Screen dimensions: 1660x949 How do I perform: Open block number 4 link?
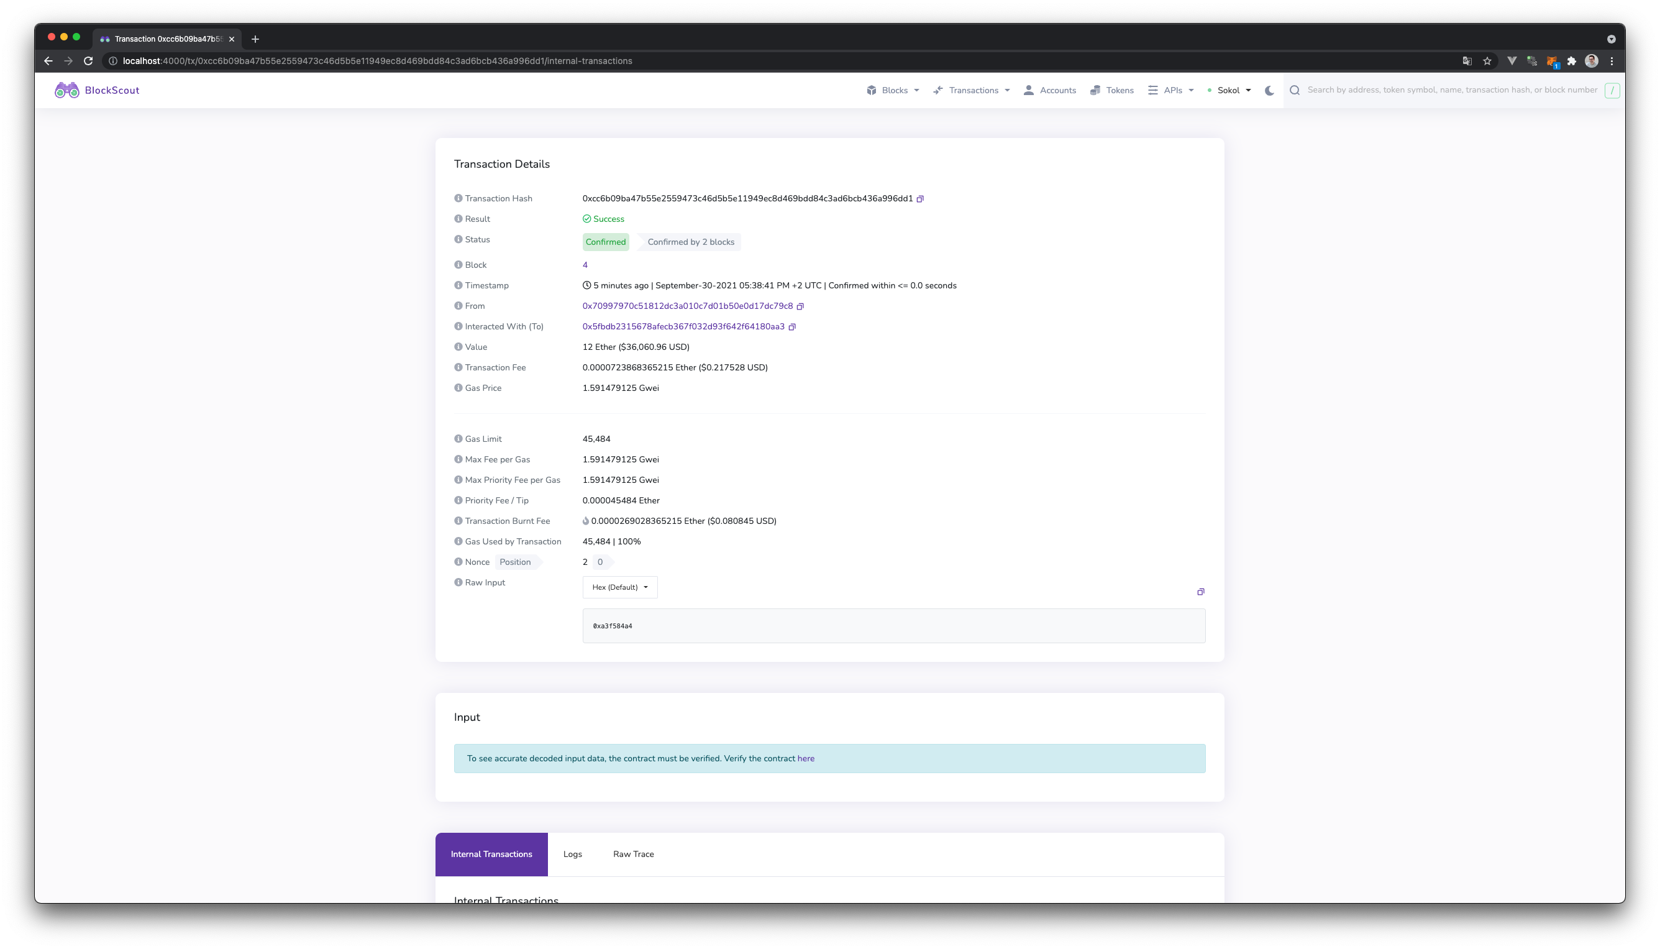[x=585, y=265]
